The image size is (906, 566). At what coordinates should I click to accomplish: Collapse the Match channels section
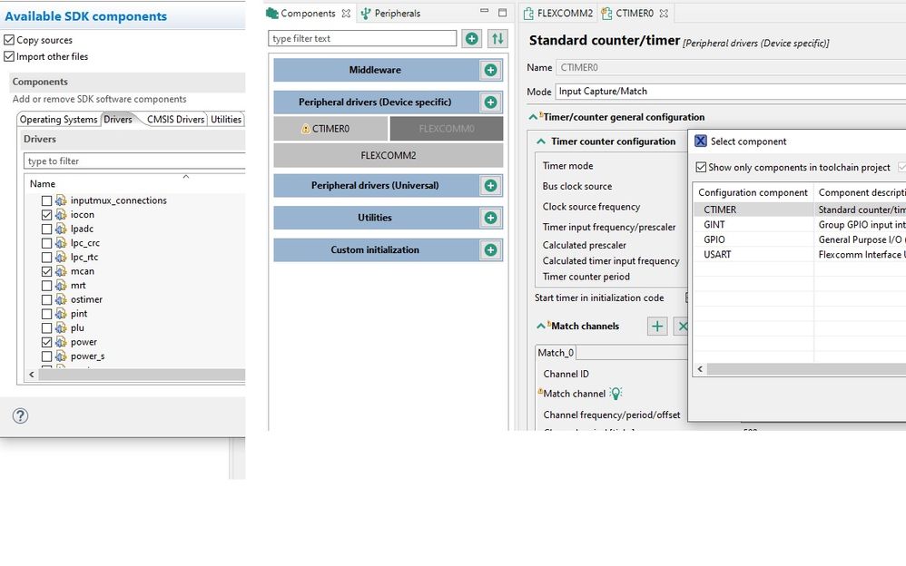point(541,327)
